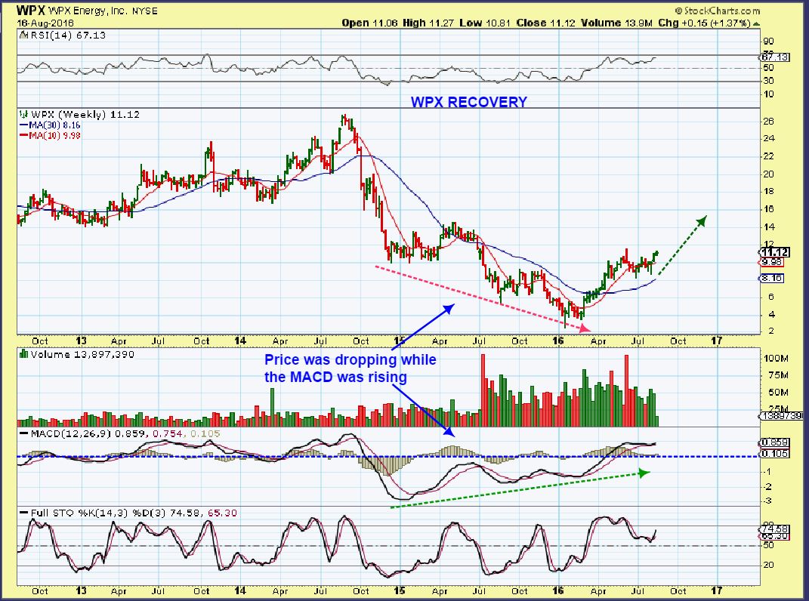Click the Volume 13.9M header value

click(x=617, y=23)
